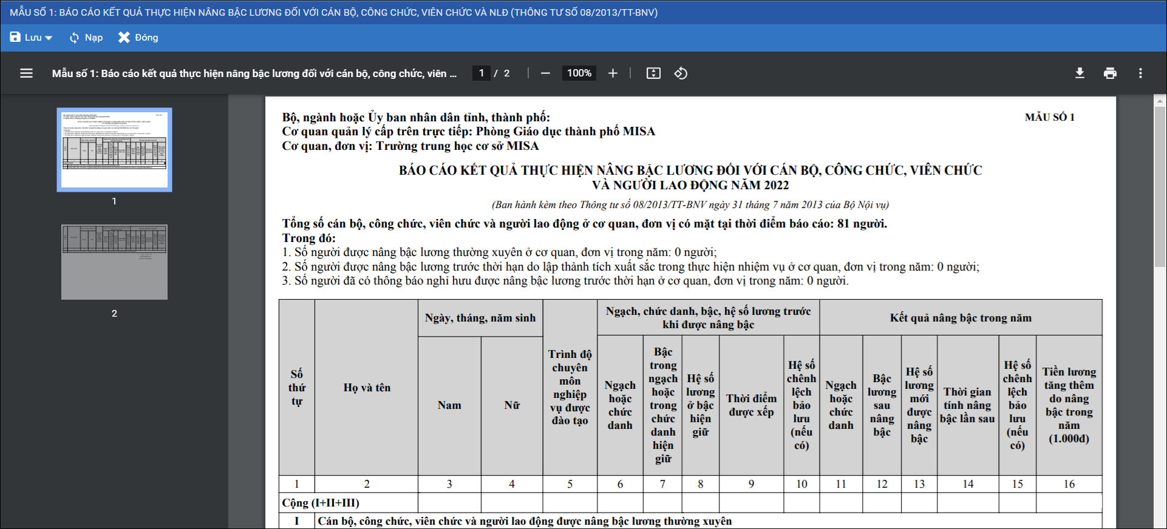
Task: Click the PDF document title text
Action: pos(254,73)
